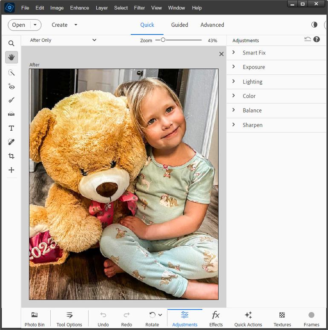
Task: Open the After Only view dropdown
Action: 63,40
